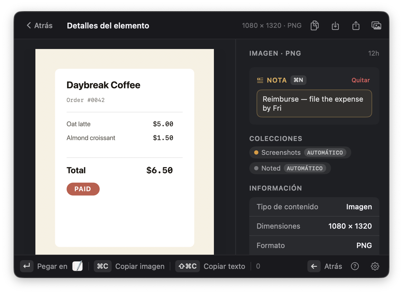This screenshot has height=294, width=403.
Task: Click the orange dot on Screenshots
Action: (x=256, y=152)
